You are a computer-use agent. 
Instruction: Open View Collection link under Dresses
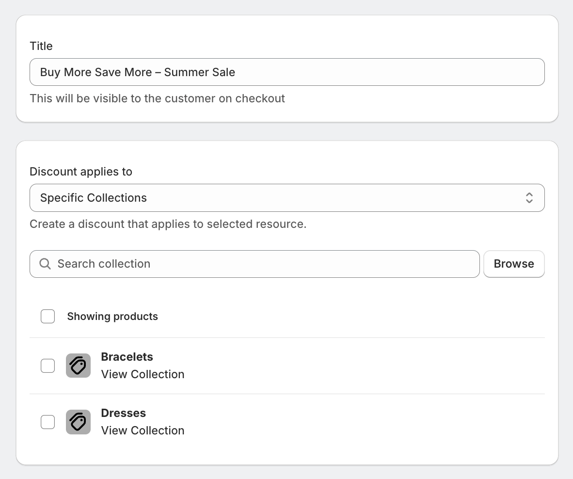point(143,431)
